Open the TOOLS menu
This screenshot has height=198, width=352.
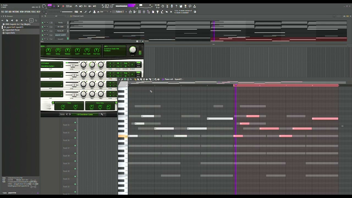34,12
